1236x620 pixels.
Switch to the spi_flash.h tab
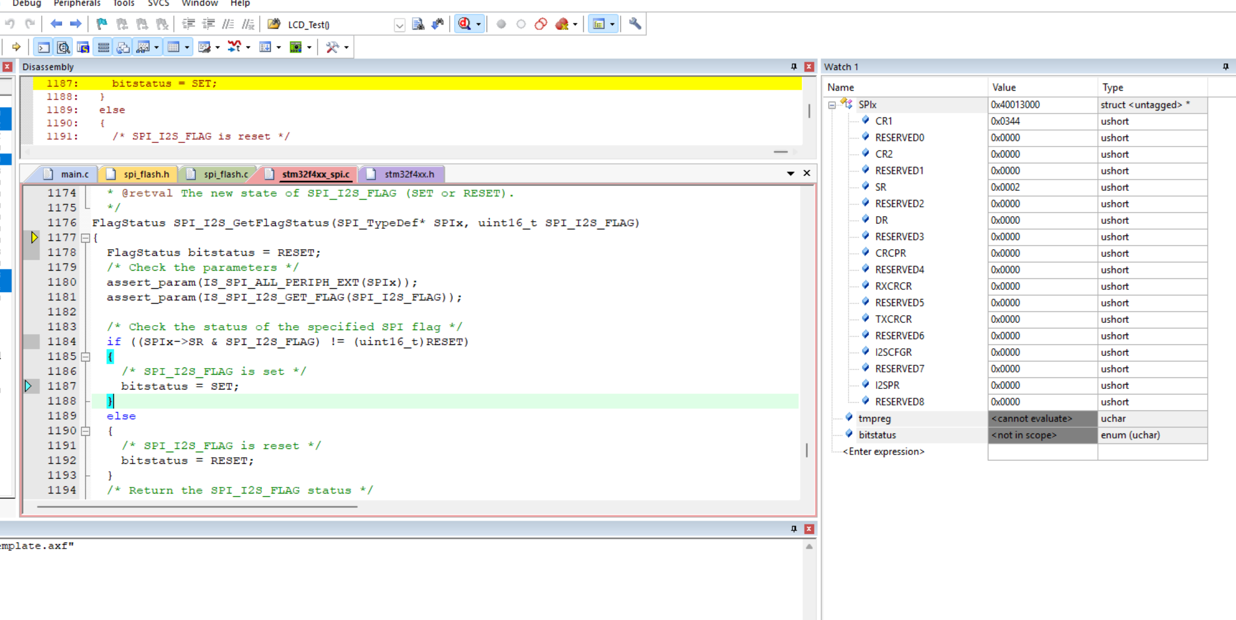(x=139, y=174)
